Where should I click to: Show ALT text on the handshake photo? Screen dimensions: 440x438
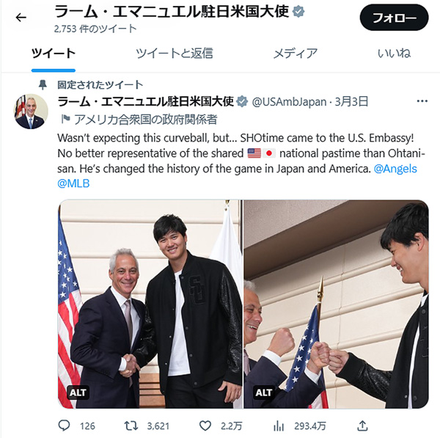(78, 393)
